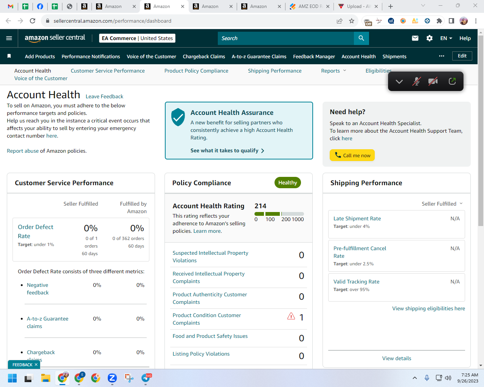Open a new browser tab

pos(391,6)
